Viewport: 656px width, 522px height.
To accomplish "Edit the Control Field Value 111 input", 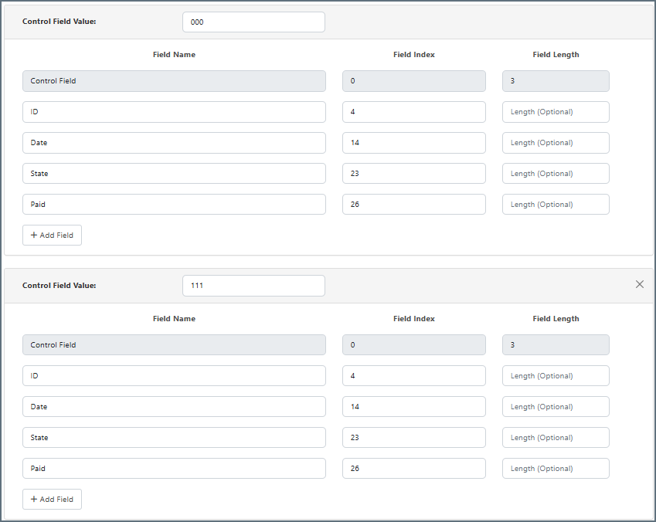I will (x=253, y=286).
